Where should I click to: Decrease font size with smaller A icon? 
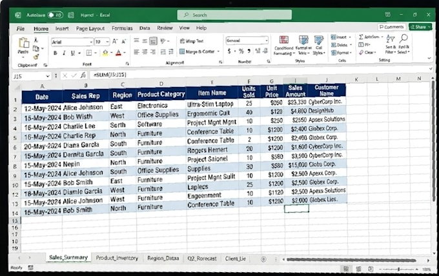coord(124,42)
